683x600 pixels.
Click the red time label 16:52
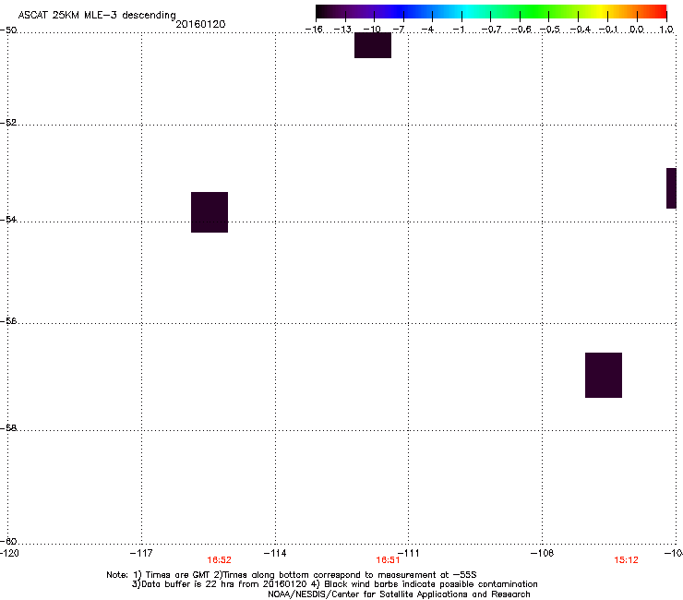pos(219,560)
